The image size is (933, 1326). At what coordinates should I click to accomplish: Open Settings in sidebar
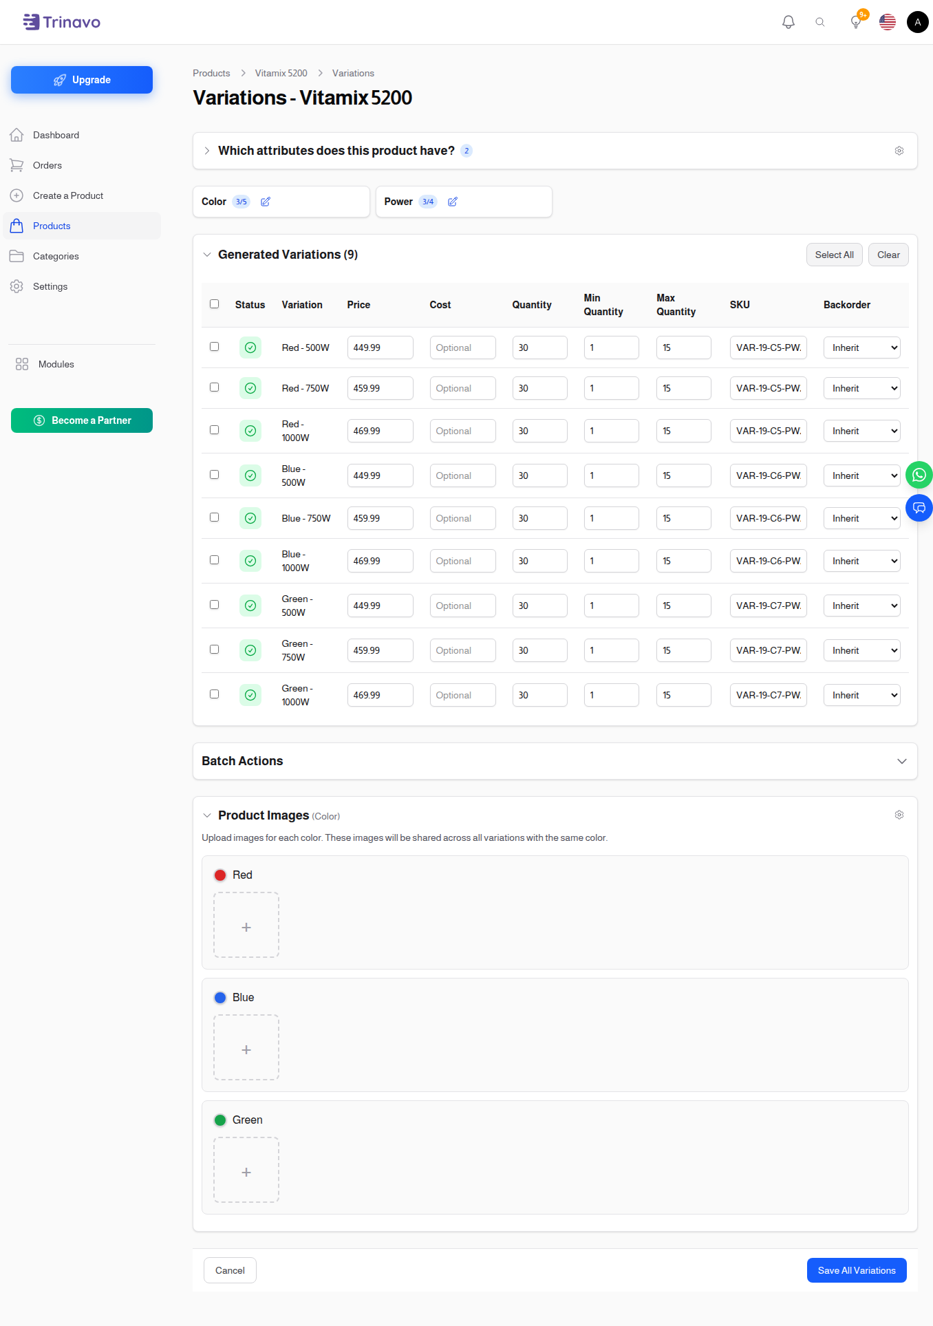[x=82, y=286]
